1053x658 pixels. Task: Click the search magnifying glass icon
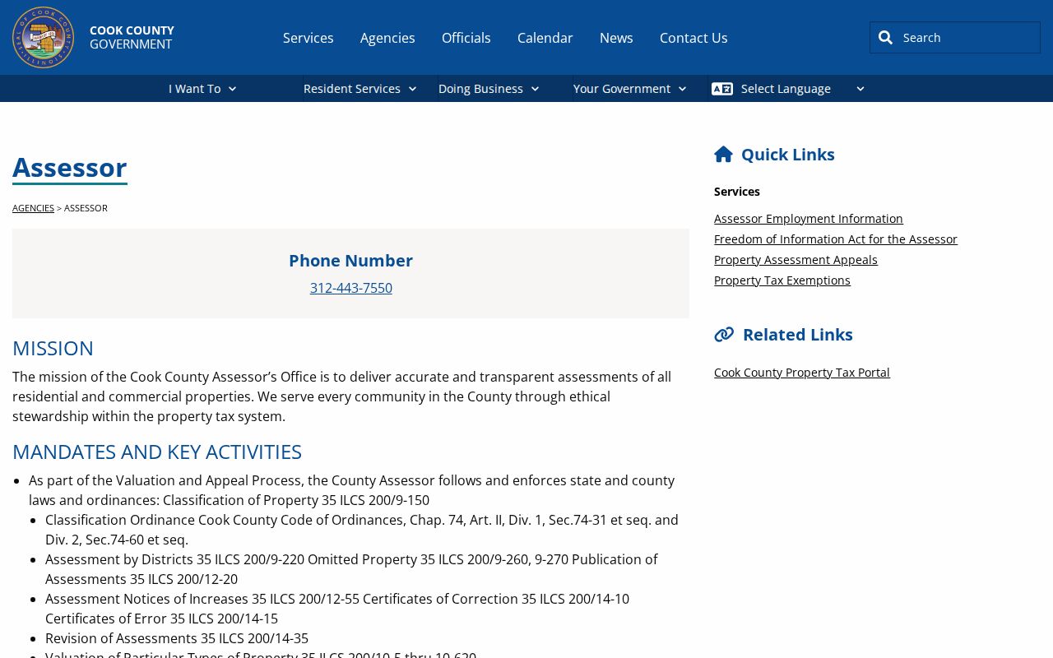click(885, 37)
